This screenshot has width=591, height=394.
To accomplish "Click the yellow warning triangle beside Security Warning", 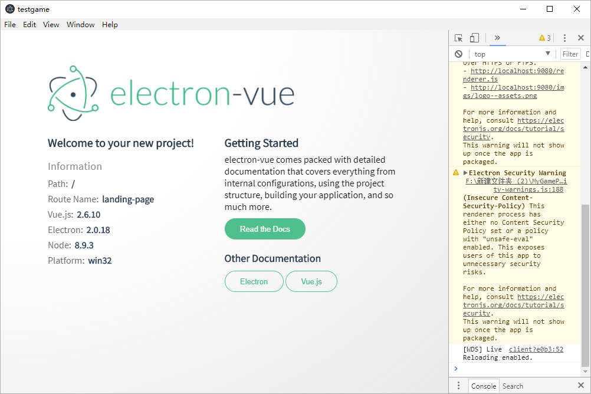I will [x=456, y=173].
